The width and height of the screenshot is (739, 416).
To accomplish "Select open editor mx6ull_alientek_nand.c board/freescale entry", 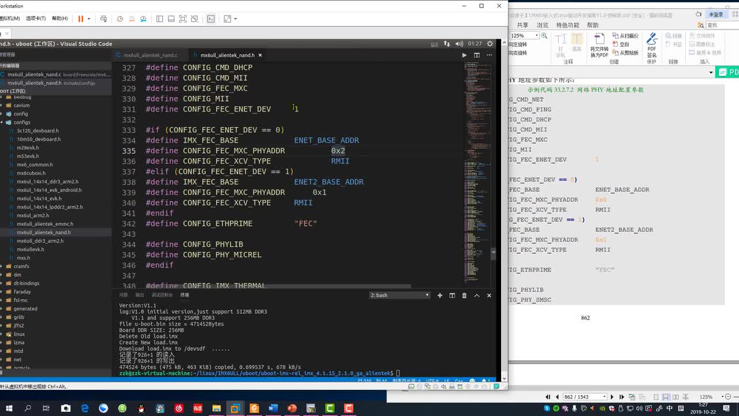I will click(x=55, y=75).
